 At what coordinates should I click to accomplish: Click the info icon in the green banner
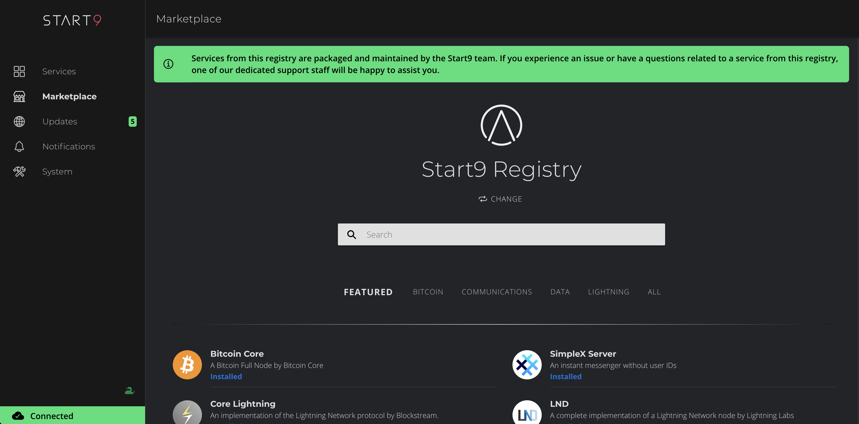coord(168,64)
